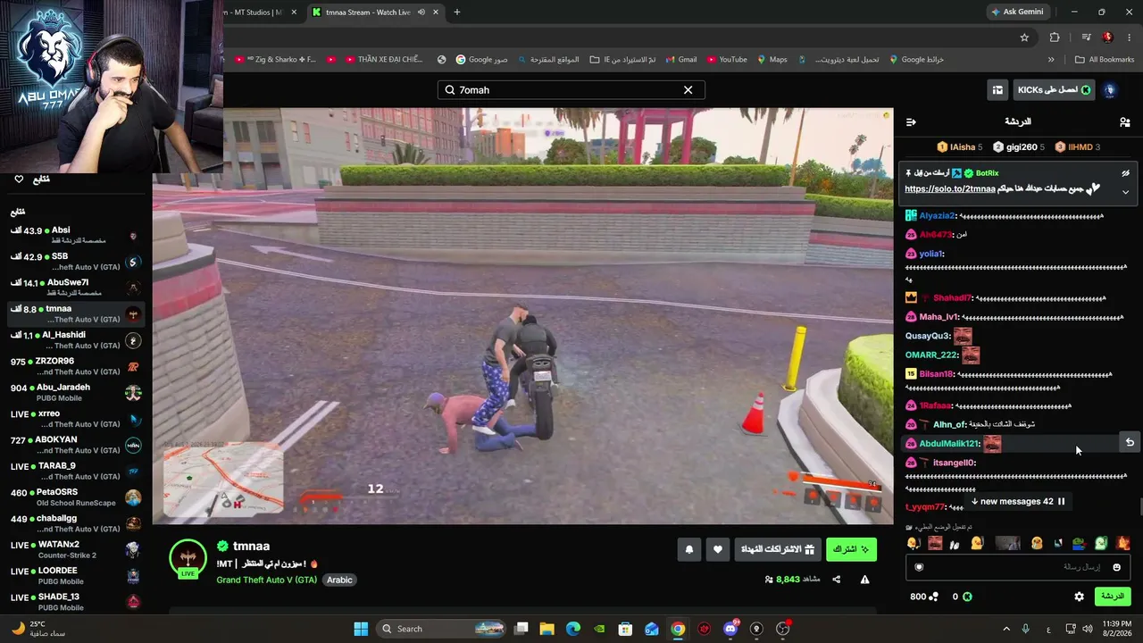
Task: Show hidden system tray icons
Action: 1006,629
